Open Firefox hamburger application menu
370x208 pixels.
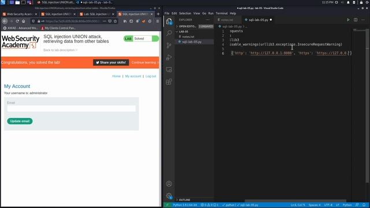(158, 21)
